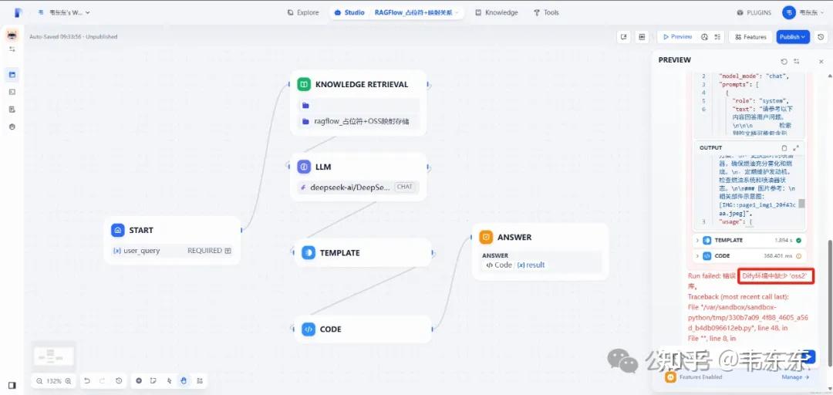Click the PREVIEW panel vertical scrollbar

pos(830,303)
